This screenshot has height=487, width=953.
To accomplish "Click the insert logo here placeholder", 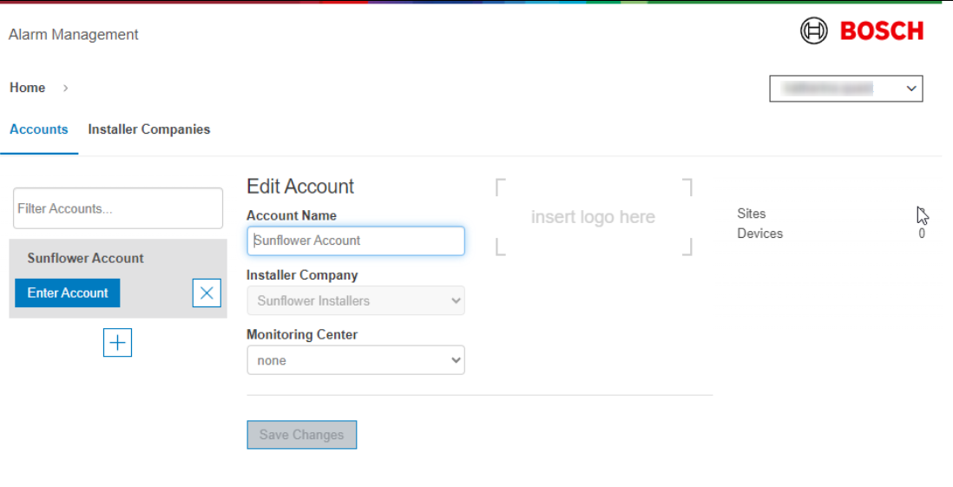I will point(593,217).
